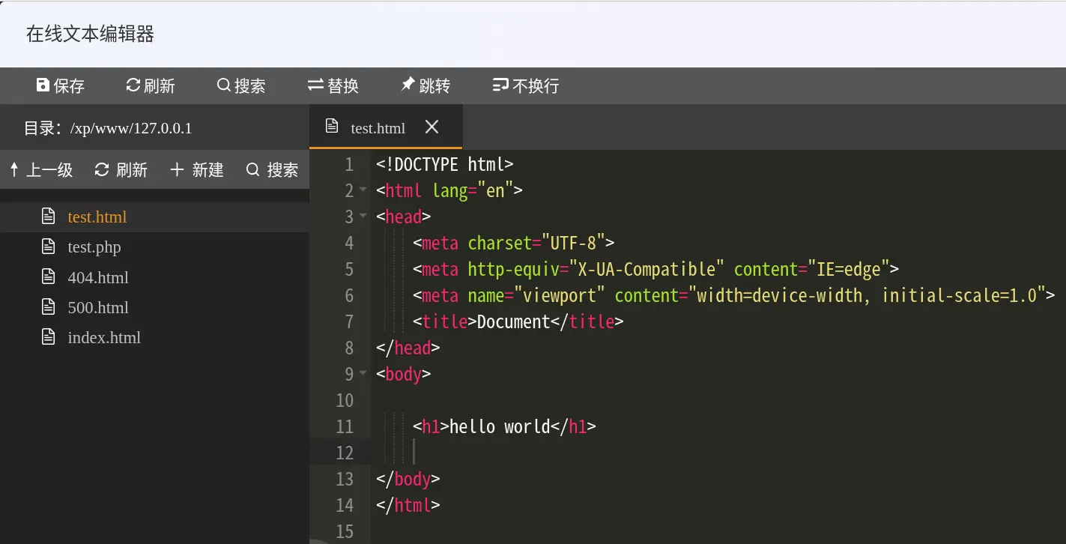
Task: Click the replace arrows icon beside 替换
Action: 315,85
